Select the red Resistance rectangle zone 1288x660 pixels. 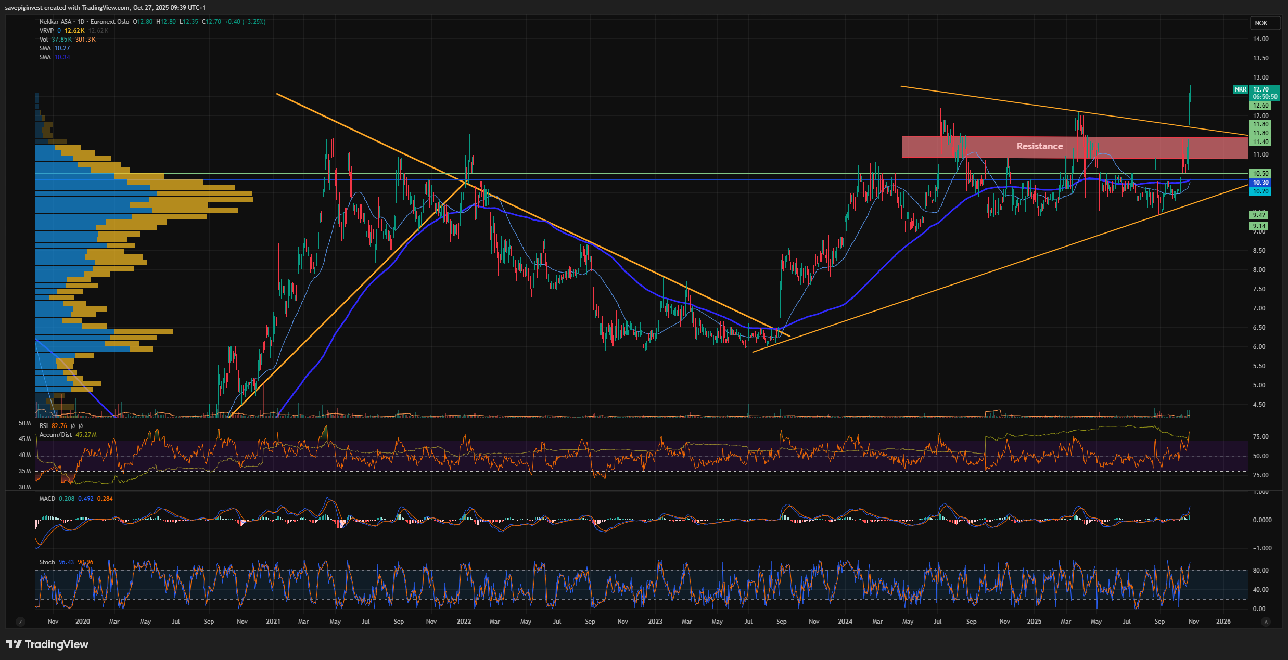coord(1040,147)
